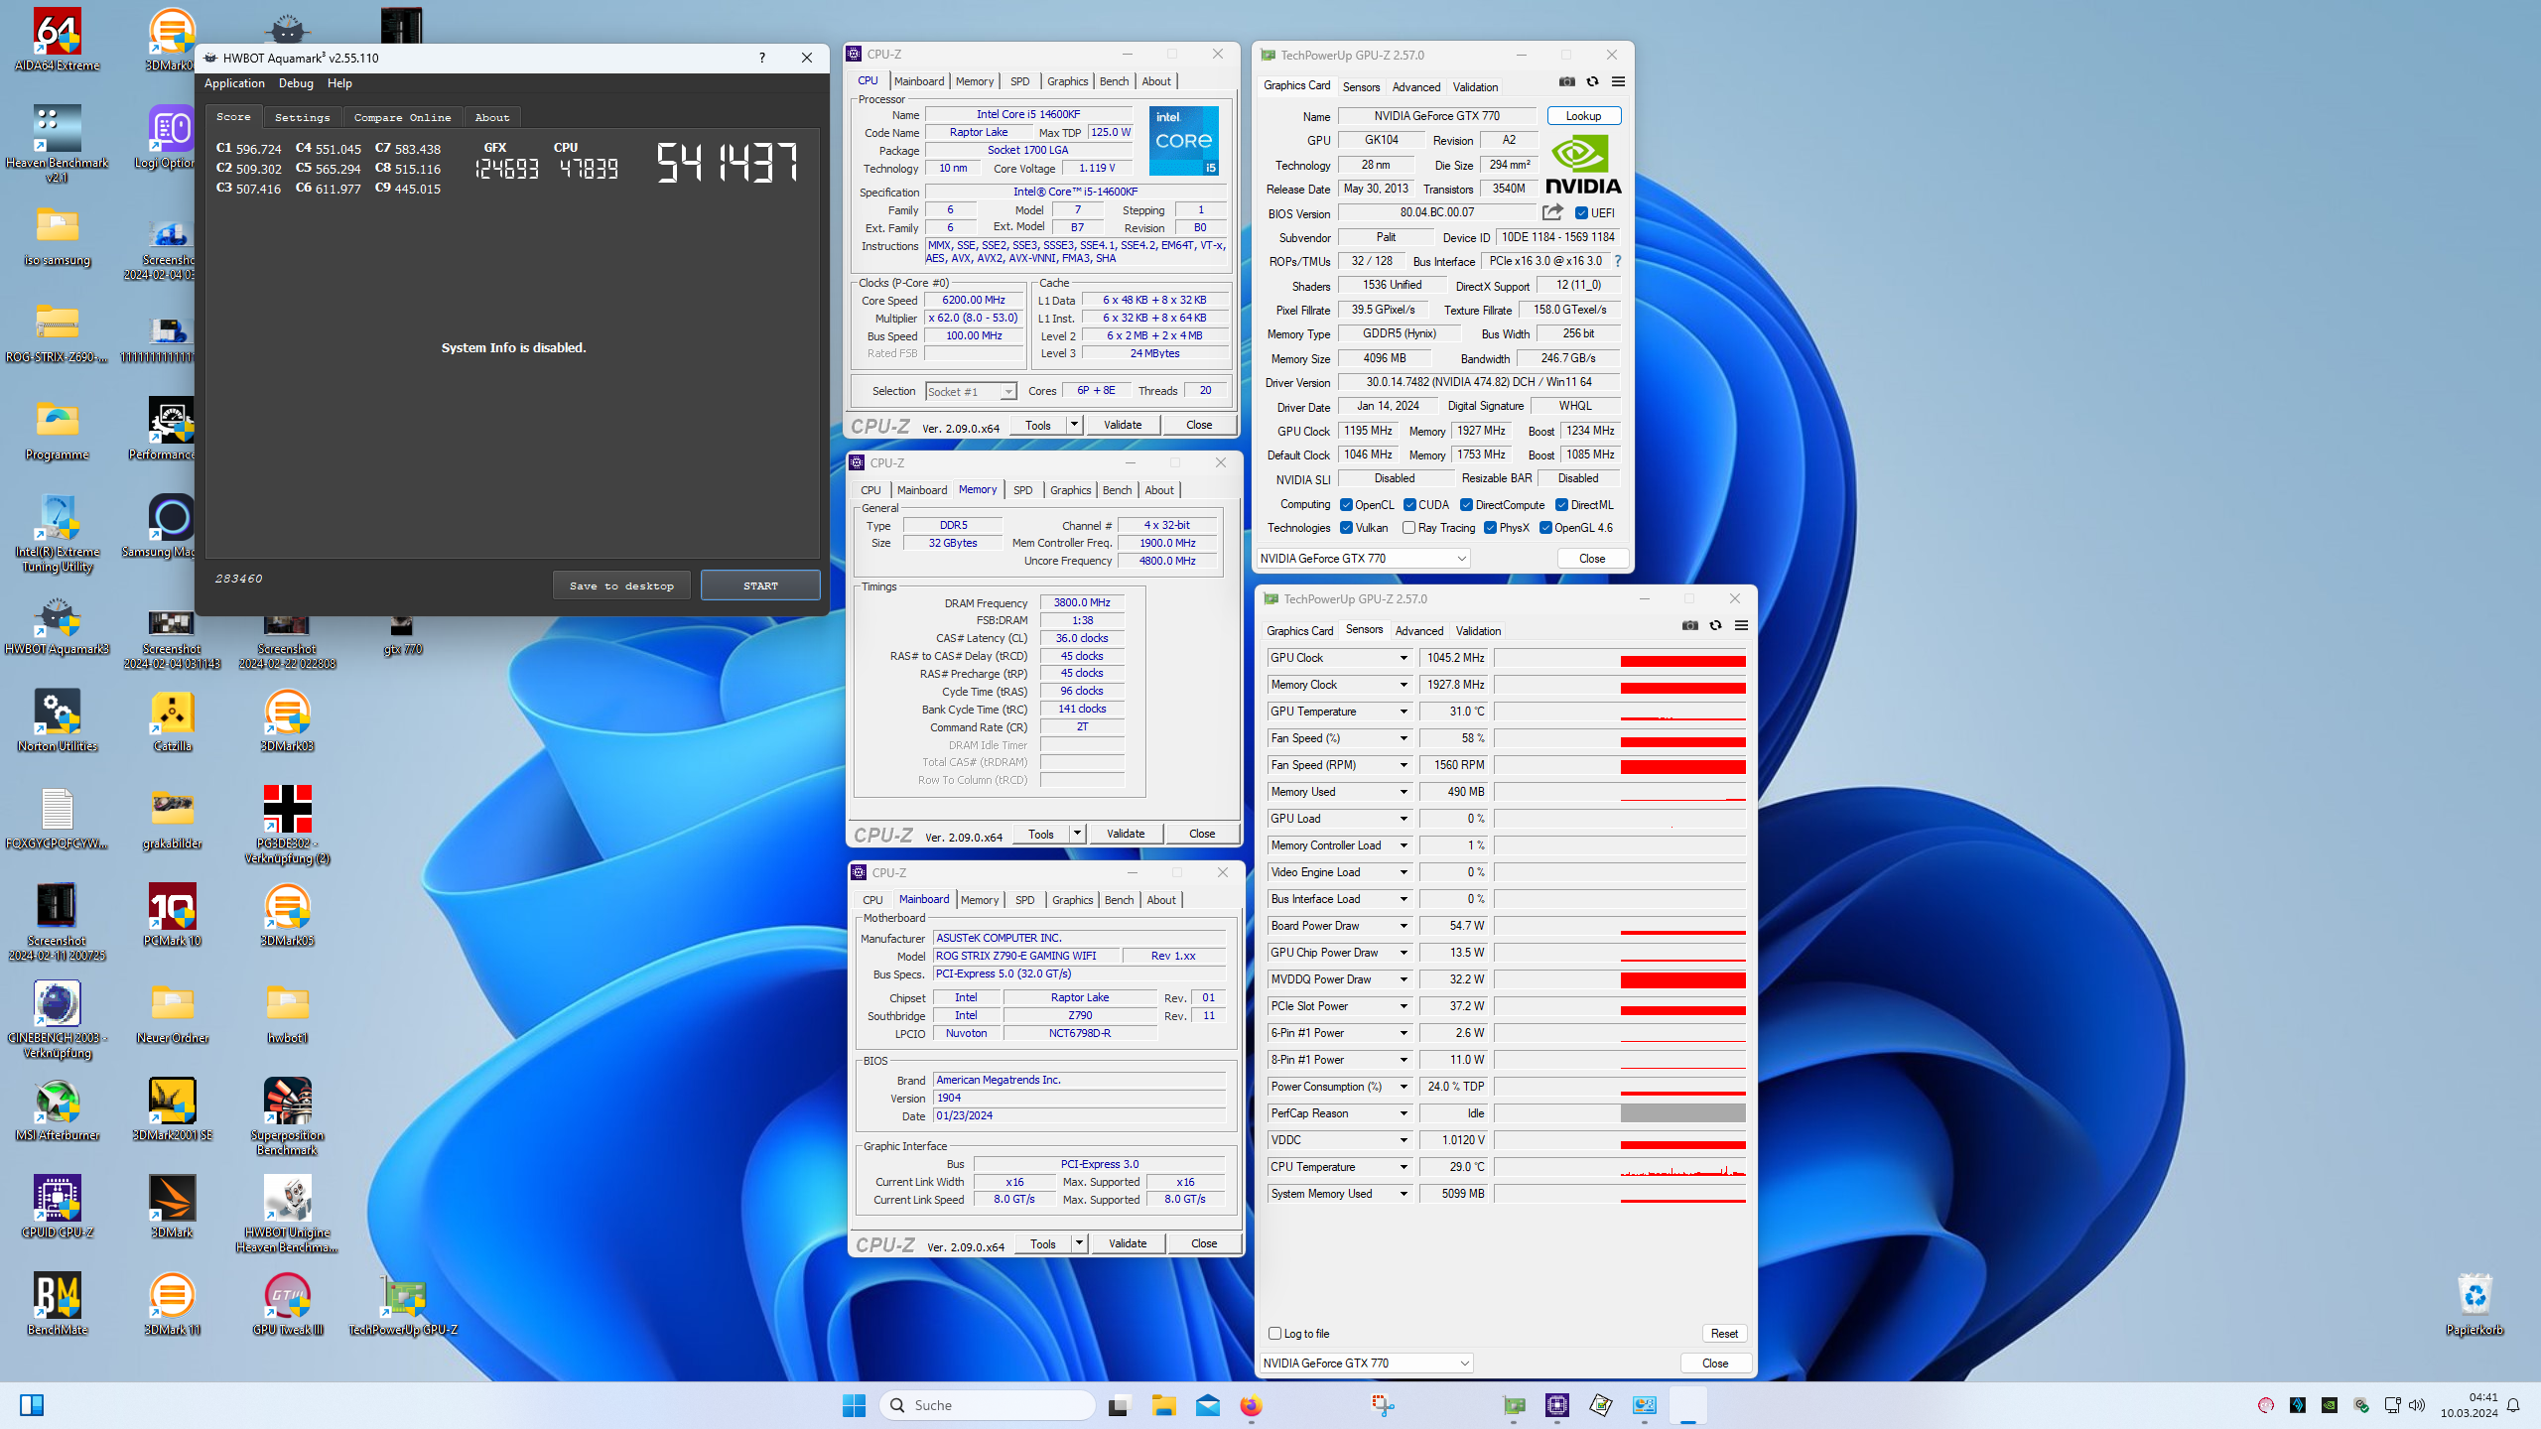Open 3DMark03 desktop shortcut
Viewport: 2541px width, 1429px height.
coord(287,720)
